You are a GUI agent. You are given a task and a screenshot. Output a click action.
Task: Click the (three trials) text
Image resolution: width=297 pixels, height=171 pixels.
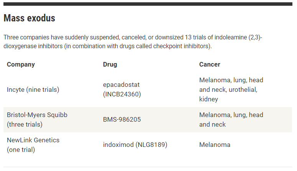tap(25, 124)
